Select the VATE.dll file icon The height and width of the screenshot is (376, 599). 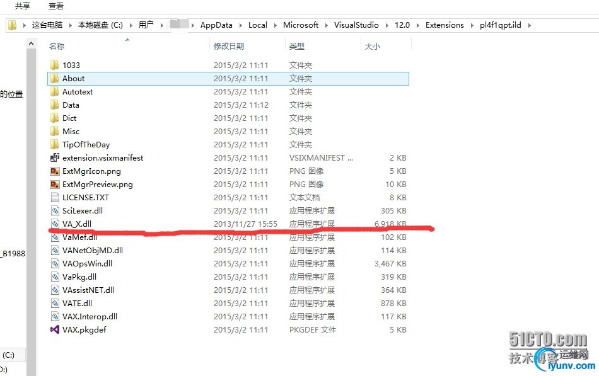pyautogui.click(x=55, y=303)
